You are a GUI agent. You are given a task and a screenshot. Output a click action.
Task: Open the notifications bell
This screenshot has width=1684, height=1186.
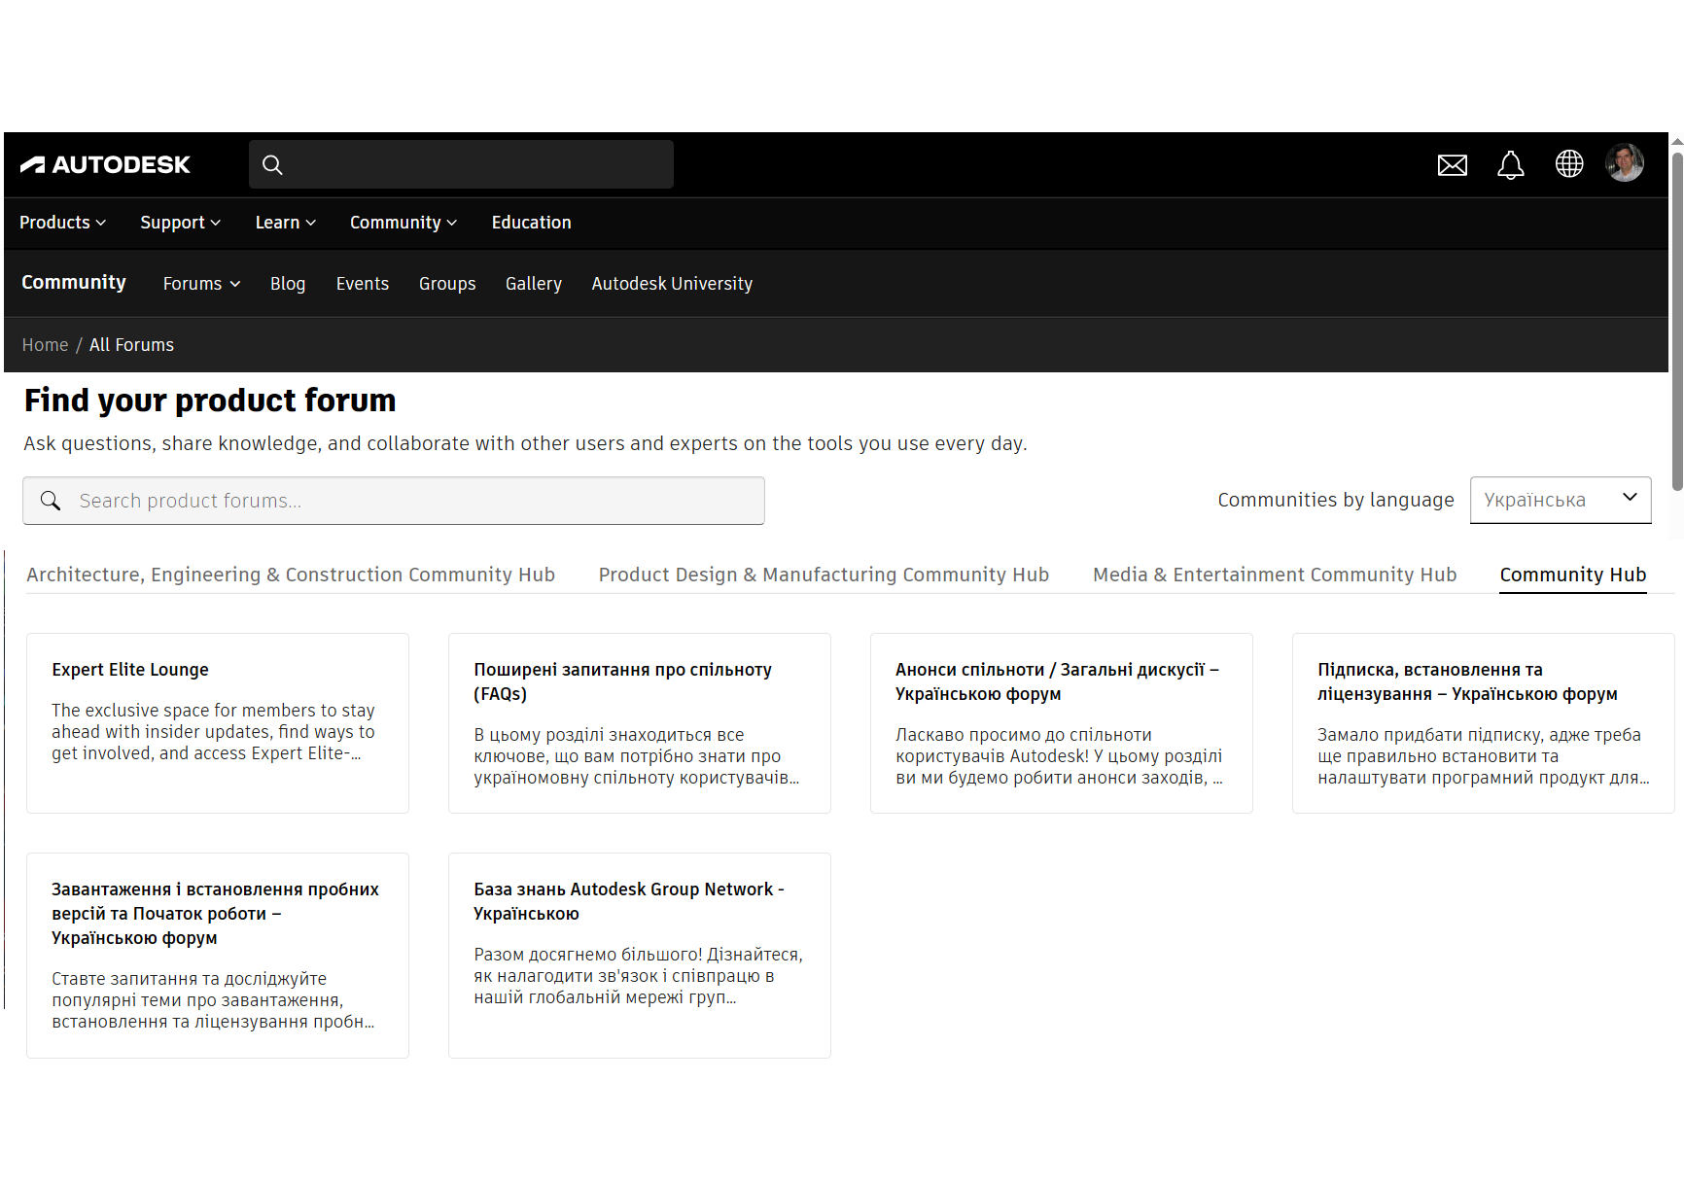coord(1510,165)
